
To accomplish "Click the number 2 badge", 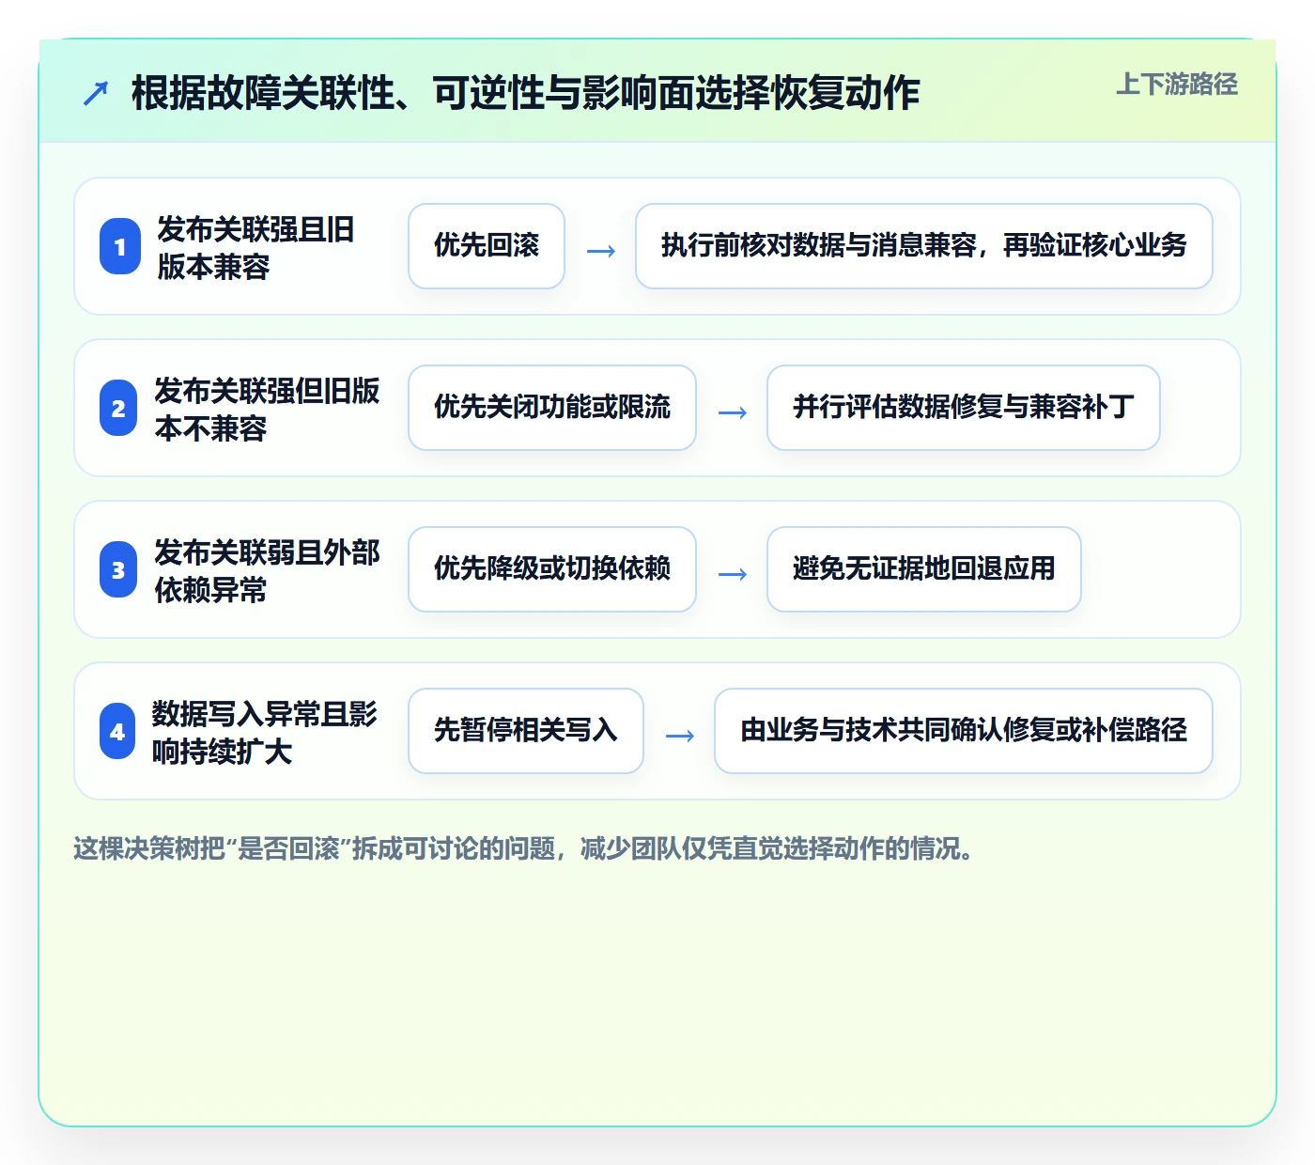I will pyautogui.click(x=118, y=408).
